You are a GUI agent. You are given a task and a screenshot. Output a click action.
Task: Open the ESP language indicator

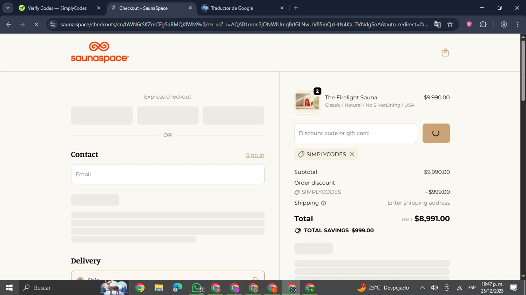[x=472, y=288]
